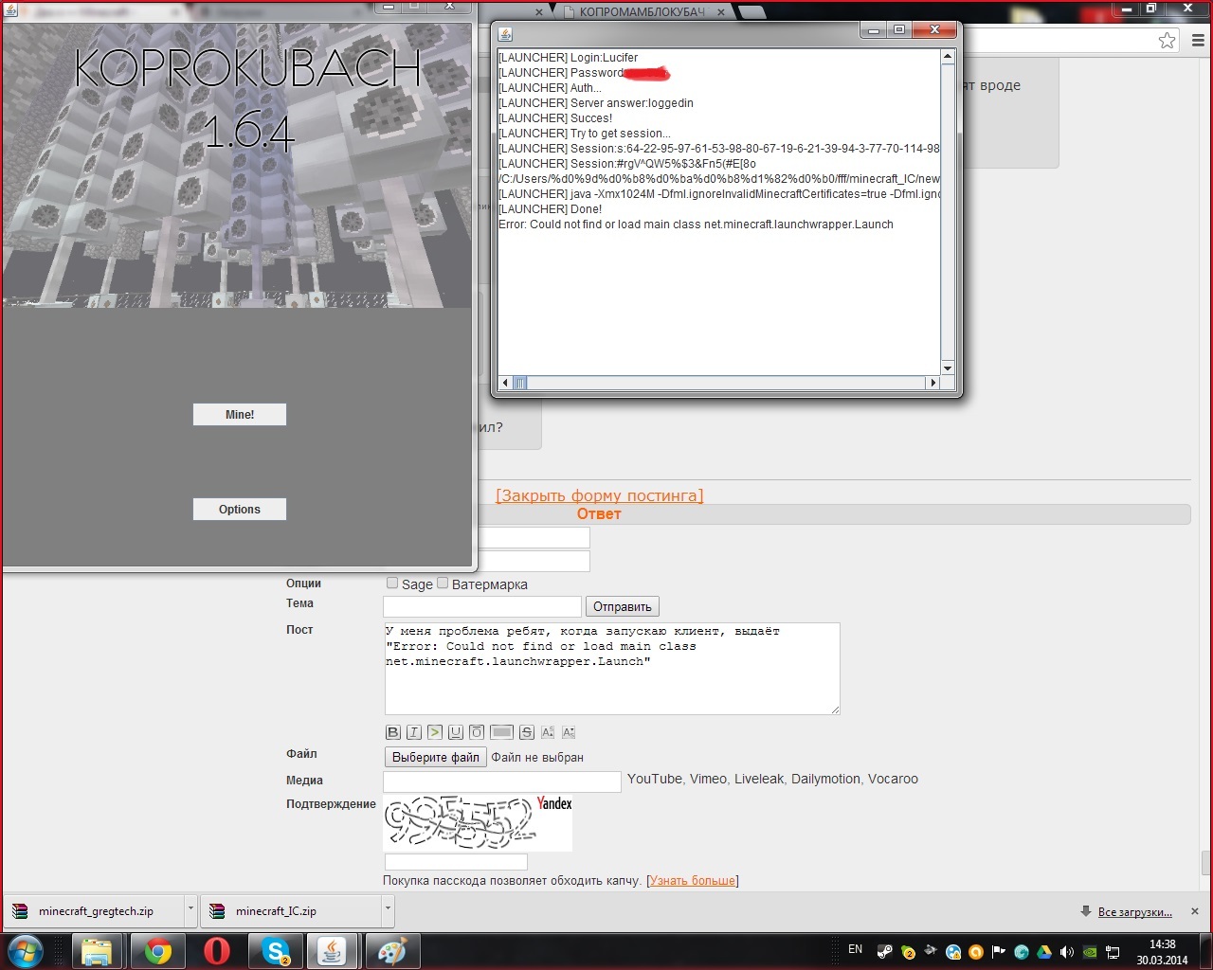
Task: Open the volume control in the tray
Action: tap(1067, 952)
